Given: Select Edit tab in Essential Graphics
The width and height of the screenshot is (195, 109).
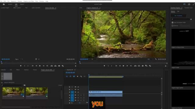Looking at the screenshot, I should tap(178, 12).
